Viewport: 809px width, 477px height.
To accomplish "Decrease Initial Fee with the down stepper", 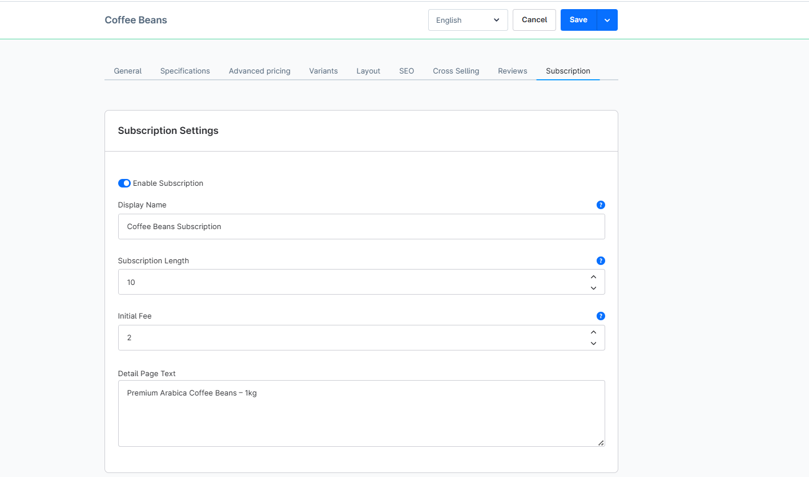I will [593, 343].
